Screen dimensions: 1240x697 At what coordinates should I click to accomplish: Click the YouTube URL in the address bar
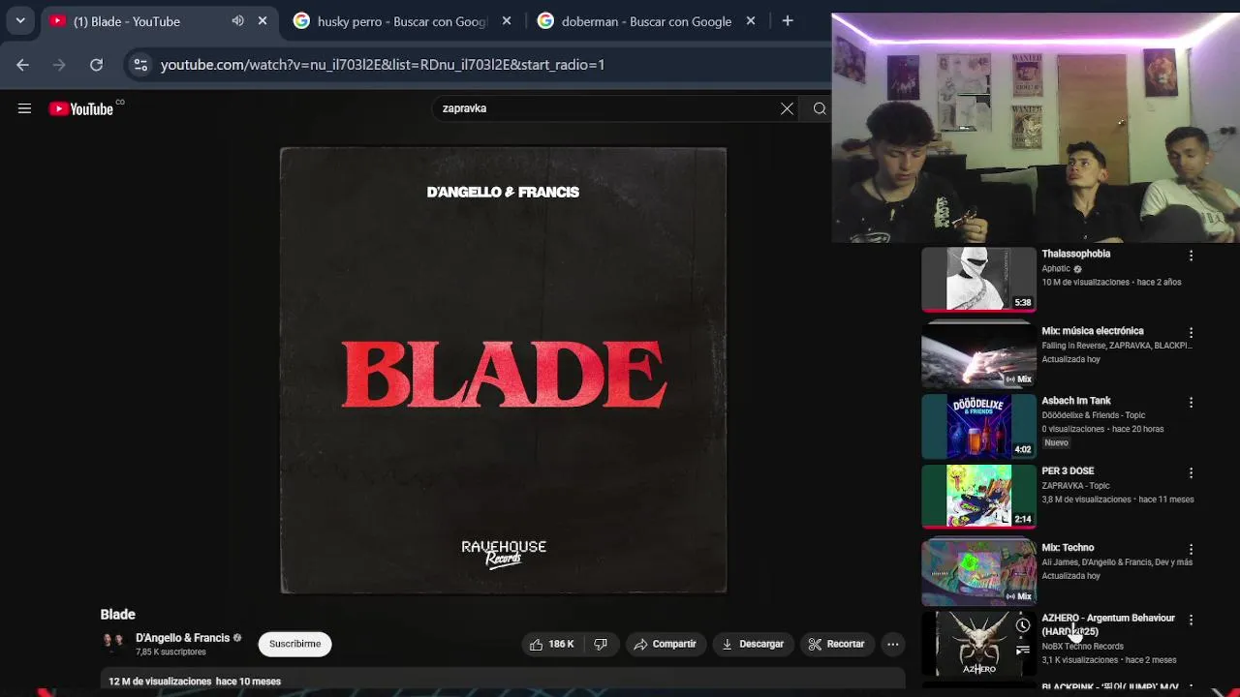(x=383, y=65)
